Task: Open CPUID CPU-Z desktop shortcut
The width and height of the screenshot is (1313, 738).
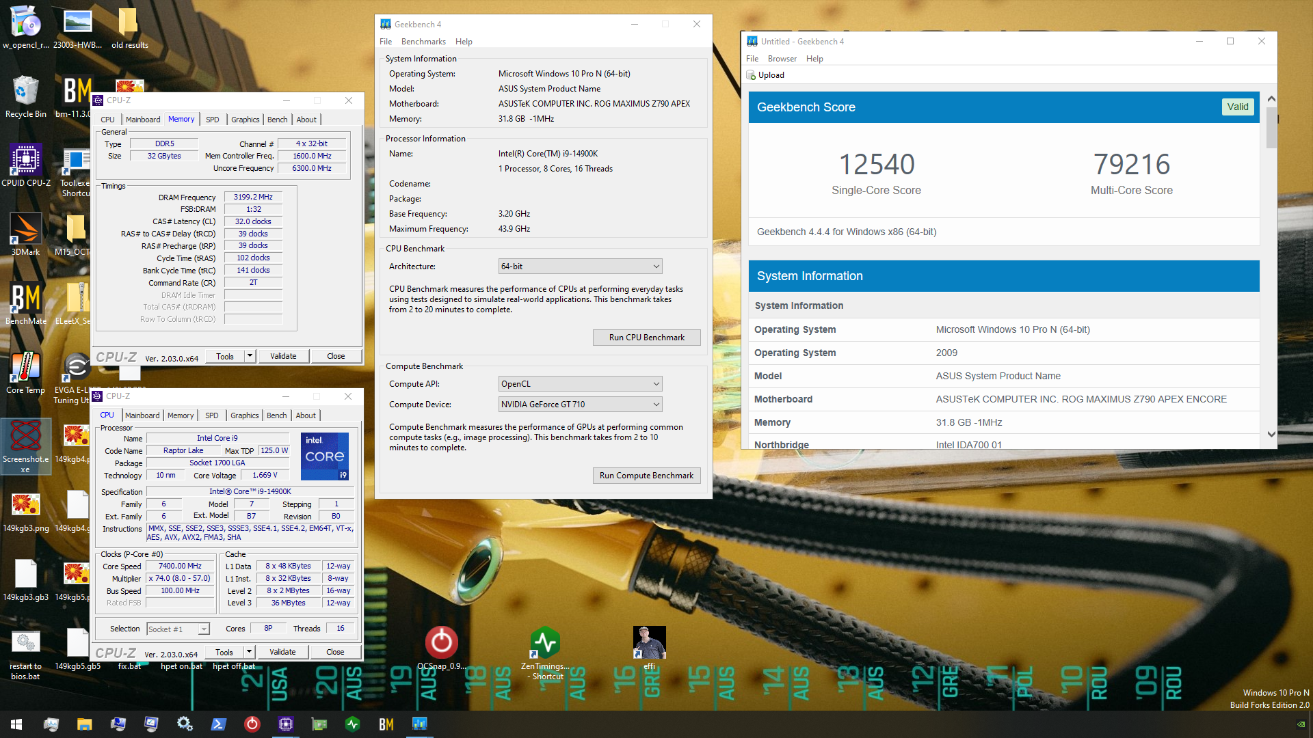Action: [26, 165]
